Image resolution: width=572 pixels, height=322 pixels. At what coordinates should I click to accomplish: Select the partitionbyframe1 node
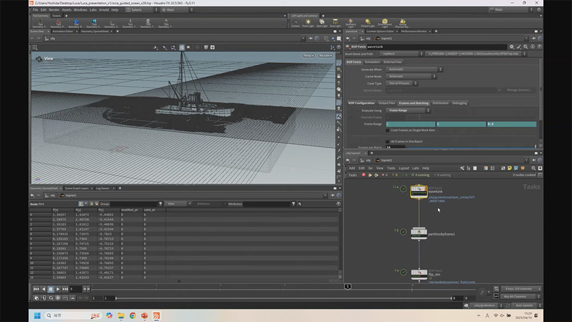(x=419, y=233)
